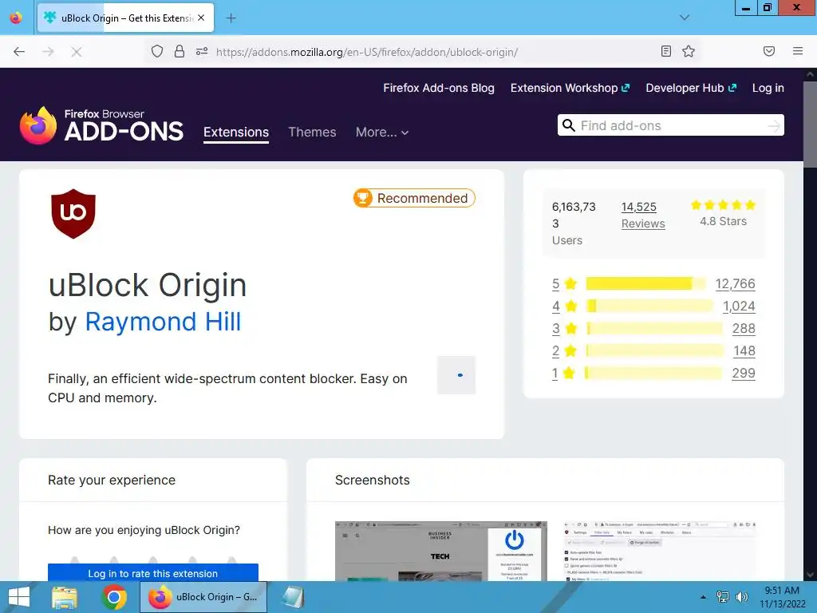This screenshot has width=817, height=613.
Task: List all tabs with the chevron
Action: [x=685, y=18]
